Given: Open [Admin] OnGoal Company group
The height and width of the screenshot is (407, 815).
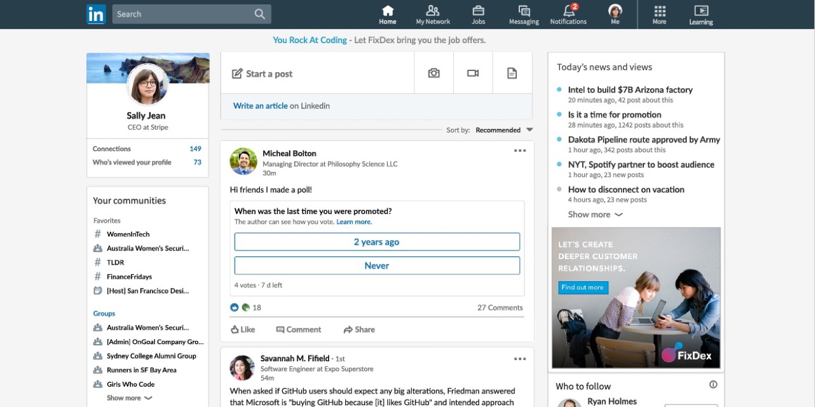Looking at the screenshot, I should (155, 342).
